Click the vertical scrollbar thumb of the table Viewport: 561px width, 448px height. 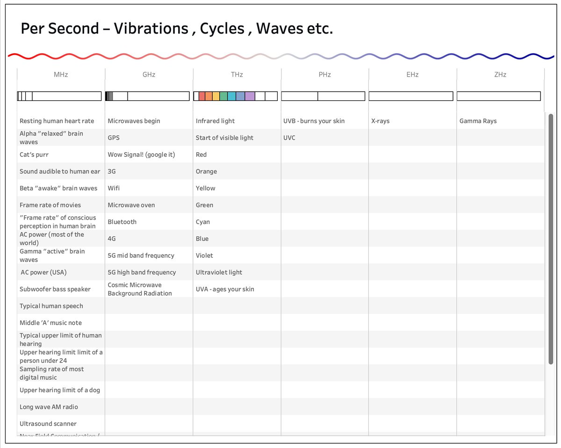(551, 238)
